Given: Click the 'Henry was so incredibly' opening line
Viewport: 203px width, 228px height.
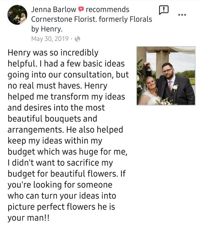Looking at the screenshot, I should point(53,53).
